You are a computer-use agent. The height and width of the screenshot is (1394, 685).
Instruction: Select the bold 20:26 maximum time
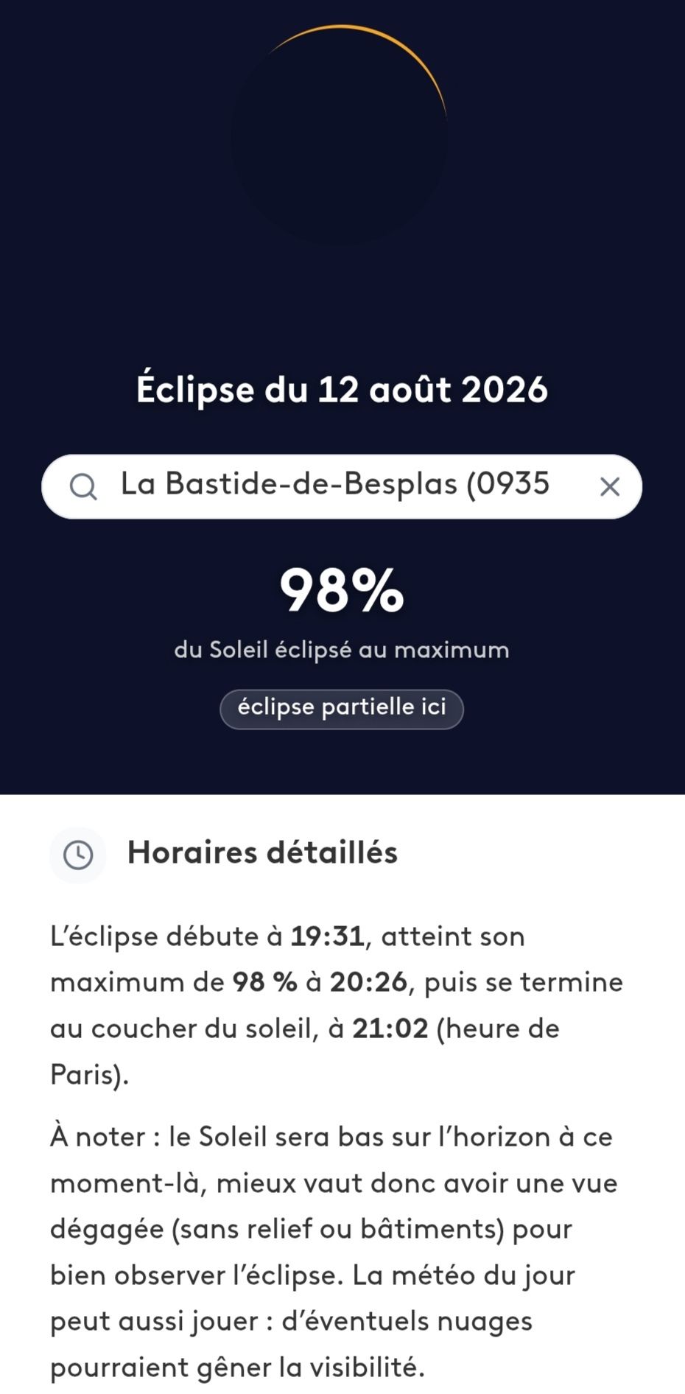(368, 982)
